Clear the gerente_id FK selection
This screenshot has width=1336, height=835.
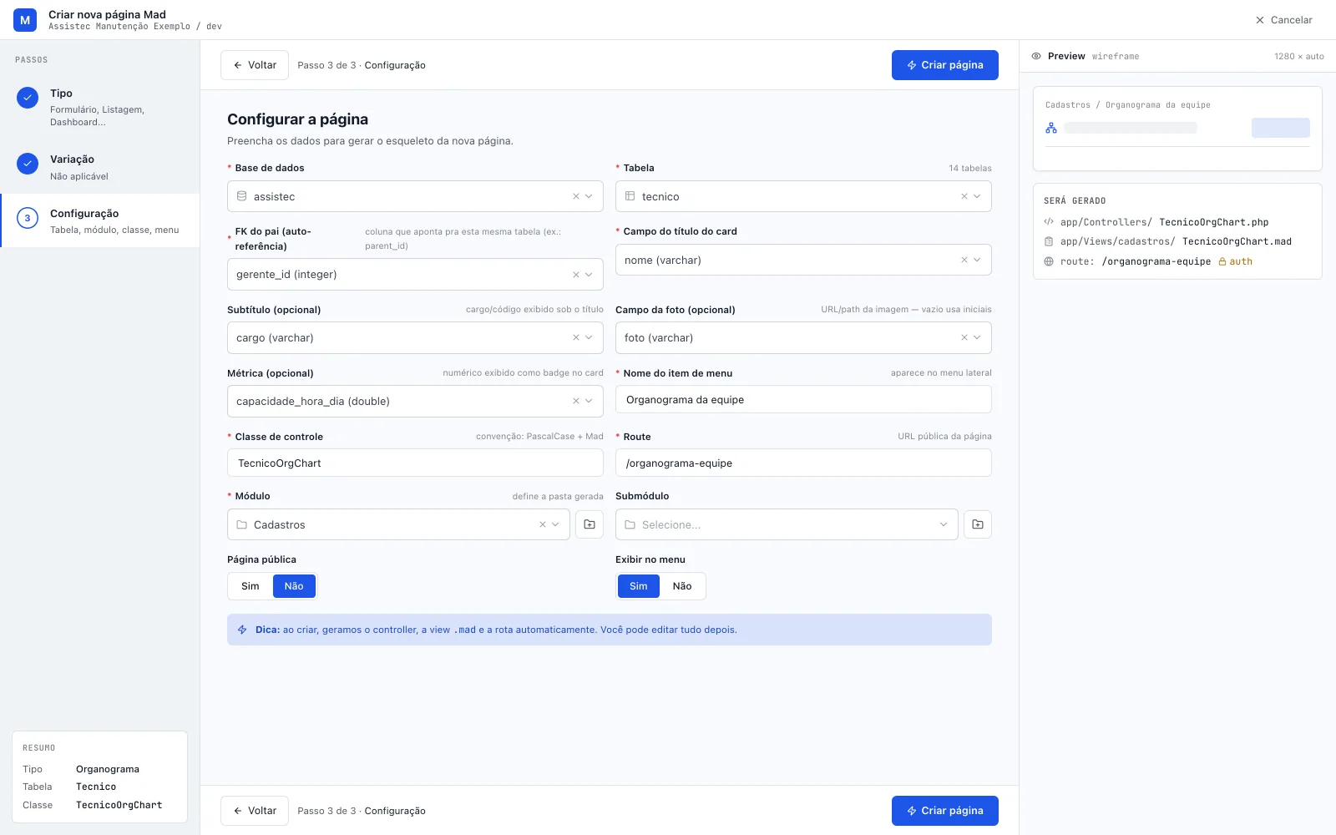(x=576, y=275)
